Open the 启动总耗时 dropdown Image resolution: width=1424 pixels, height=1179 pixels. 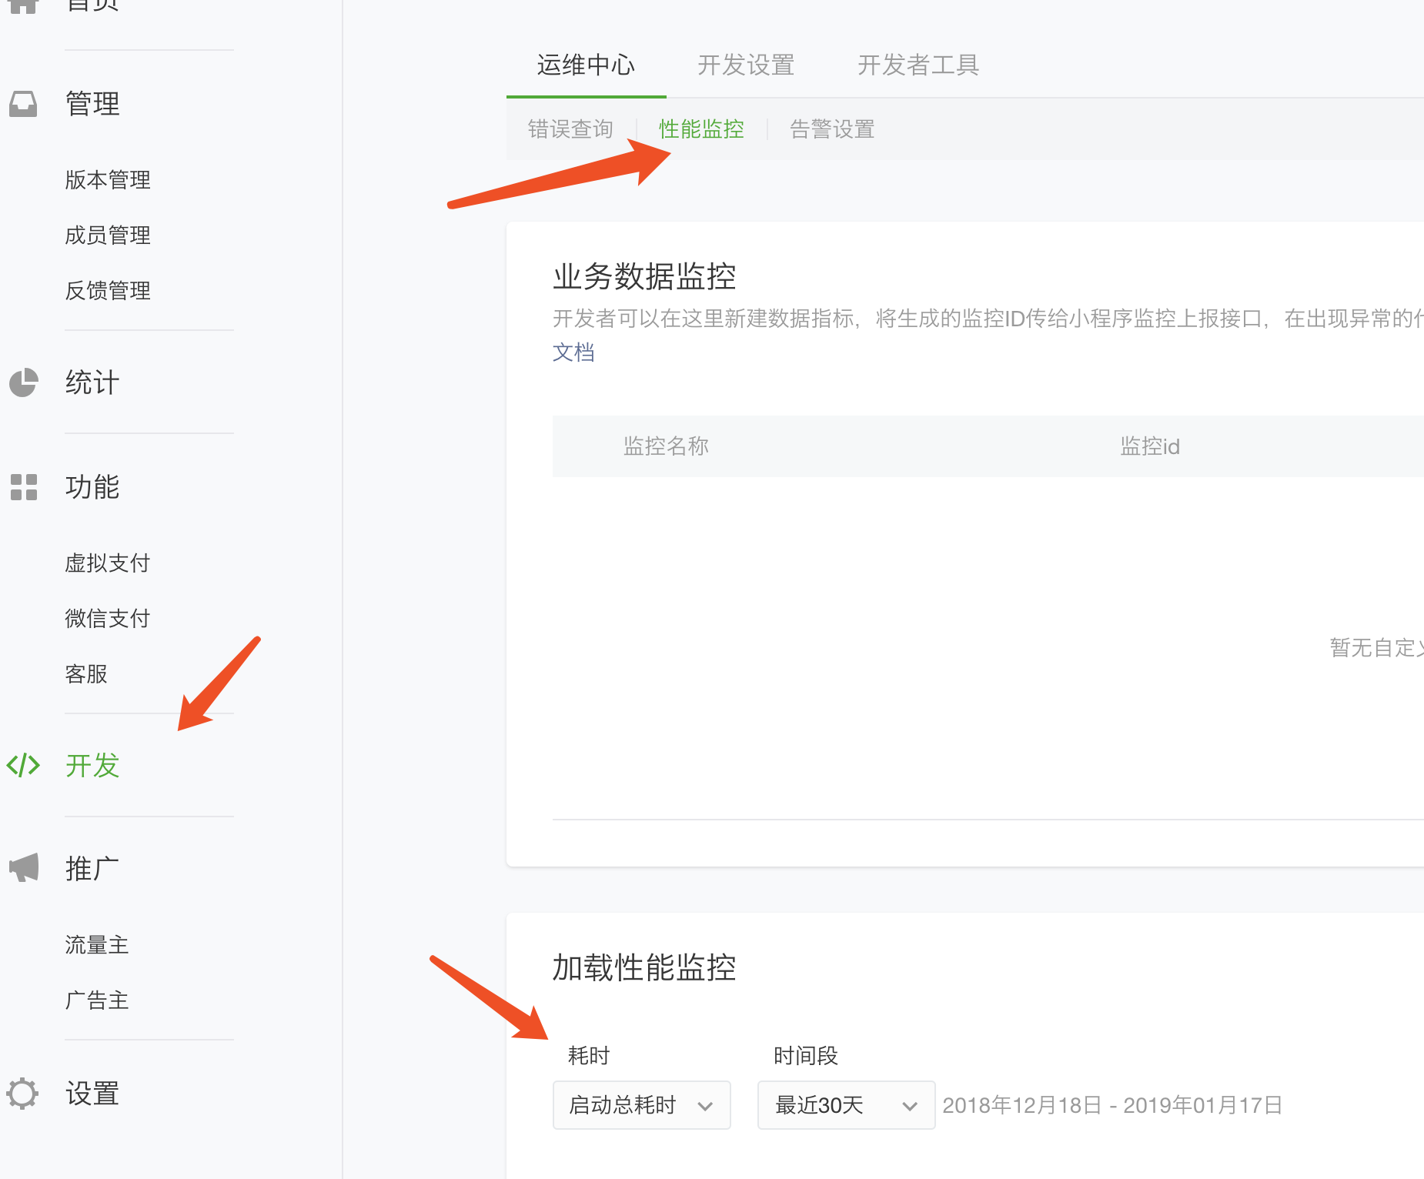pos(641,1105)
